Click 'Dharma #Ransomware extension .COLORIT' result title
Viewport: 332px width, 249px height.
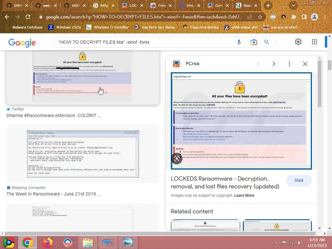(54, 116)
